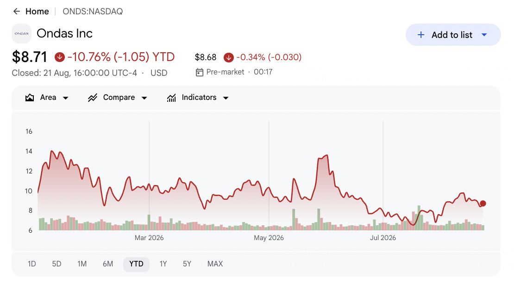Click the -10.76% (-1.05) YTD change text
Image resolution: width=514 pixels, height=284 pixels.
click(121, 57)
